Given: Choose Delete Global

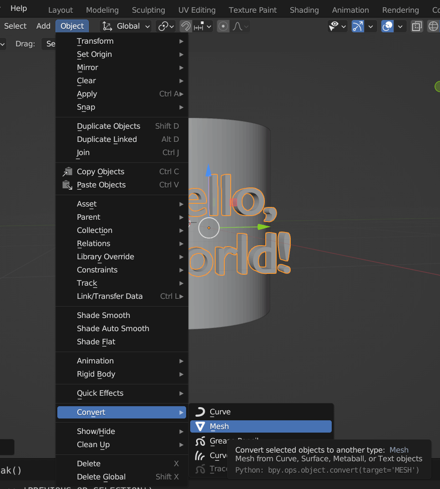Looking at the screenshot, I should (121, 477).
